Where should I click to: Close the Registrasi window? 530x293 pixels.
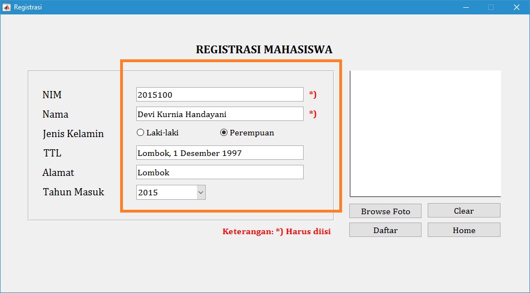pyautogui.click(x=517, y=7)
